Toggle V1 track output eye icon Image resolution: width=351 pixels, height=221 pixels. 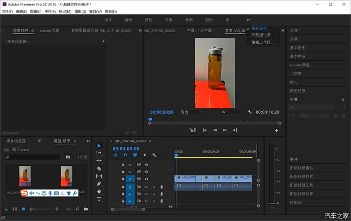(146, 178)
